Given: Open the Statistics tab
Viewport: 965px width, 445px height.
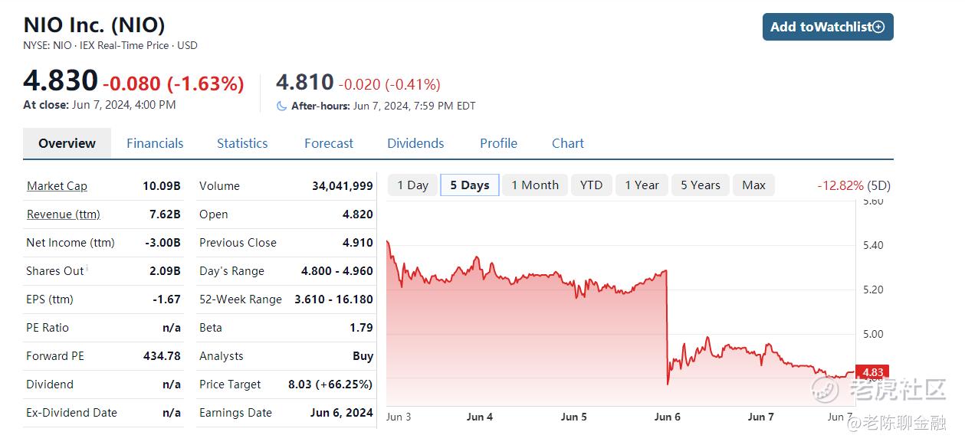Looking at the screenshot, I should point(242,143).
